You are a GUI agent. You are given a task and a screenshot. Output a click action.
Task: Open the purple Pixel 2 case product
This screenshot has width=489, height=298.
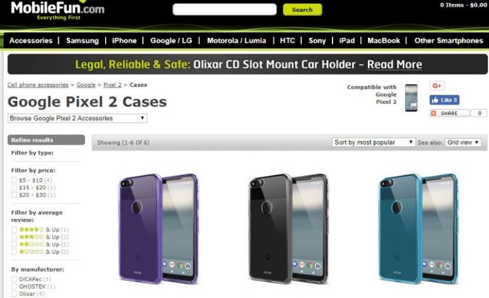(x=158, y=229)
